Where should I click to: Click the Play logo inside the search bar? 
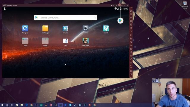[37, 18]
